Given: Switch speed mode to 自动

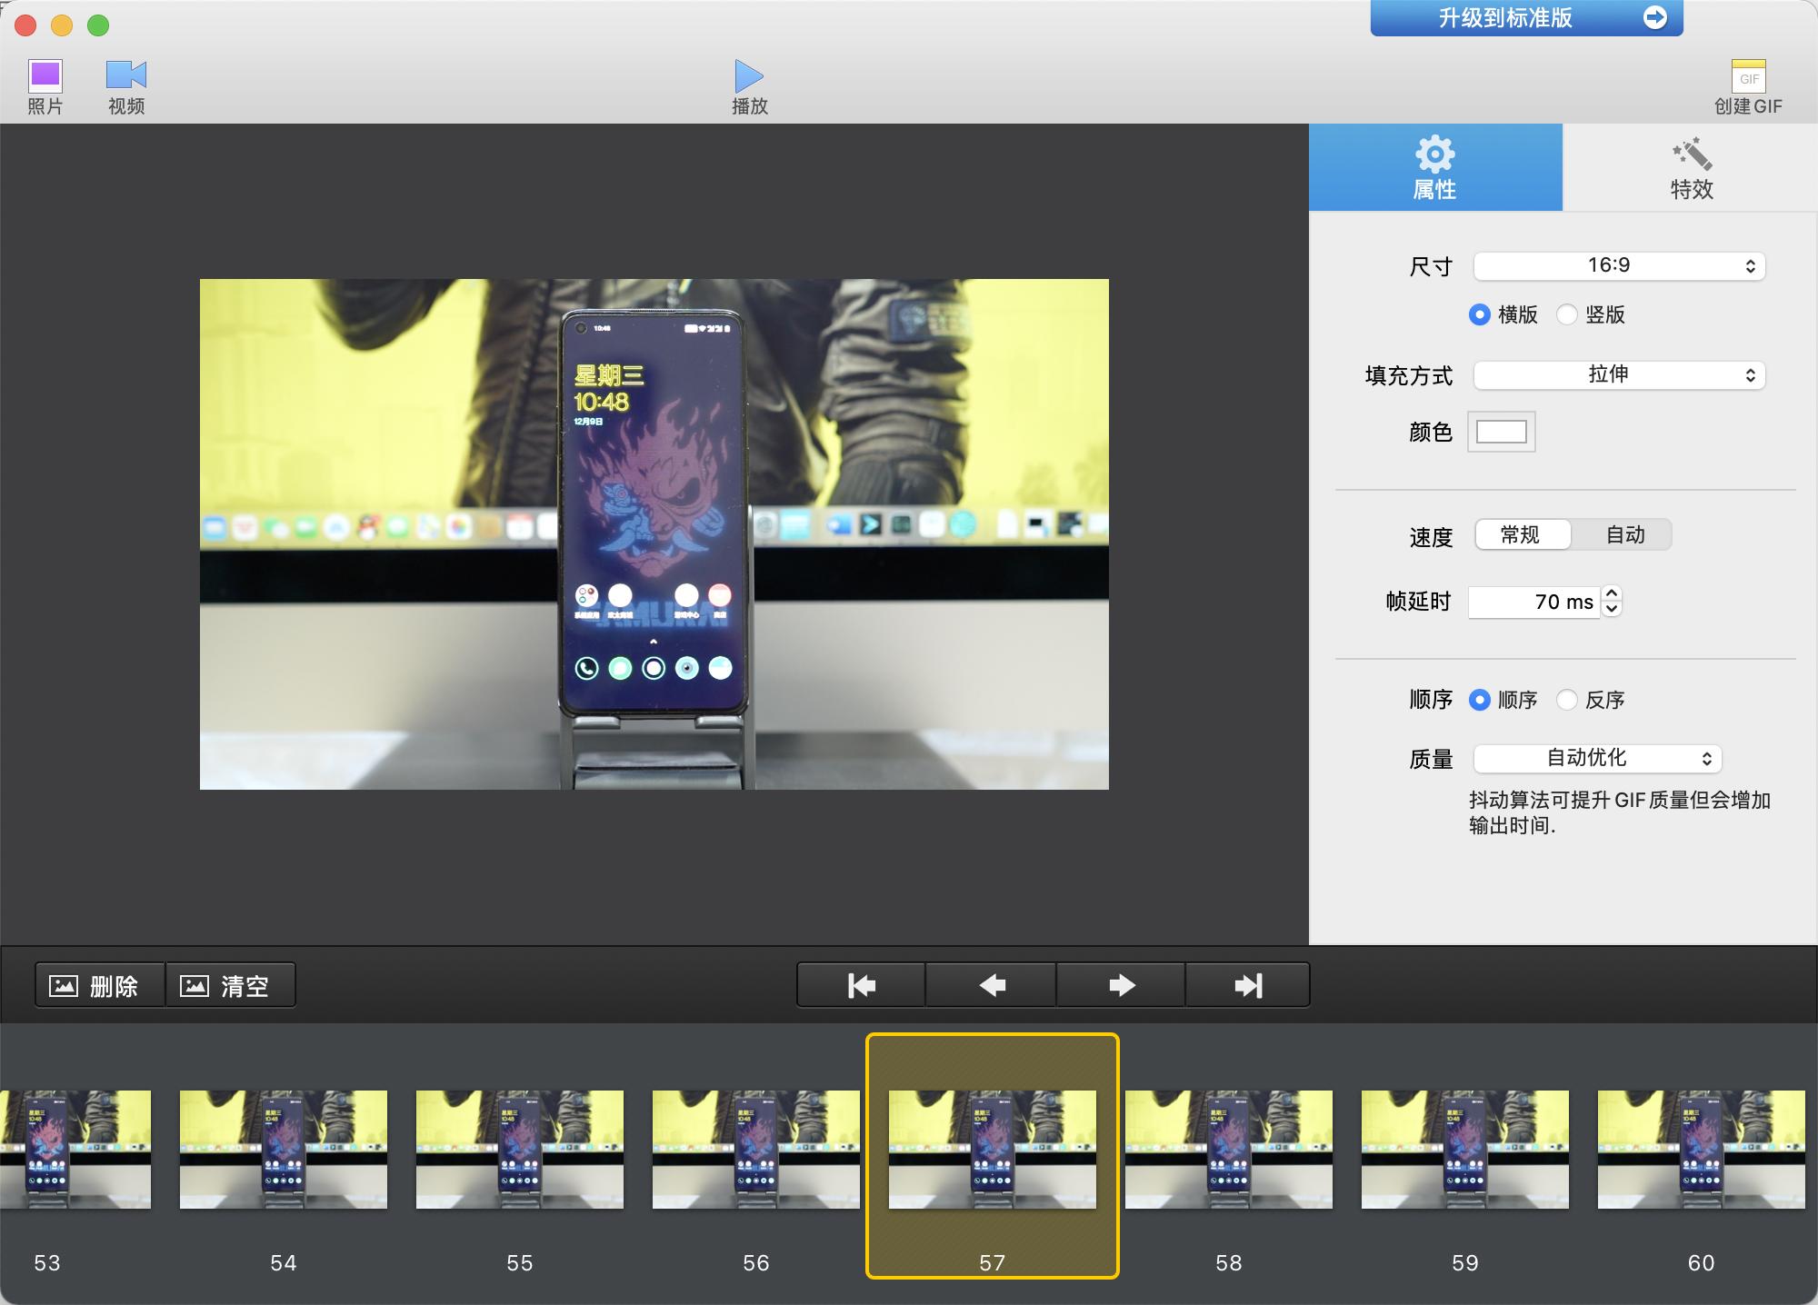Looking at the screenshot, I should (x=1625, y=535).
